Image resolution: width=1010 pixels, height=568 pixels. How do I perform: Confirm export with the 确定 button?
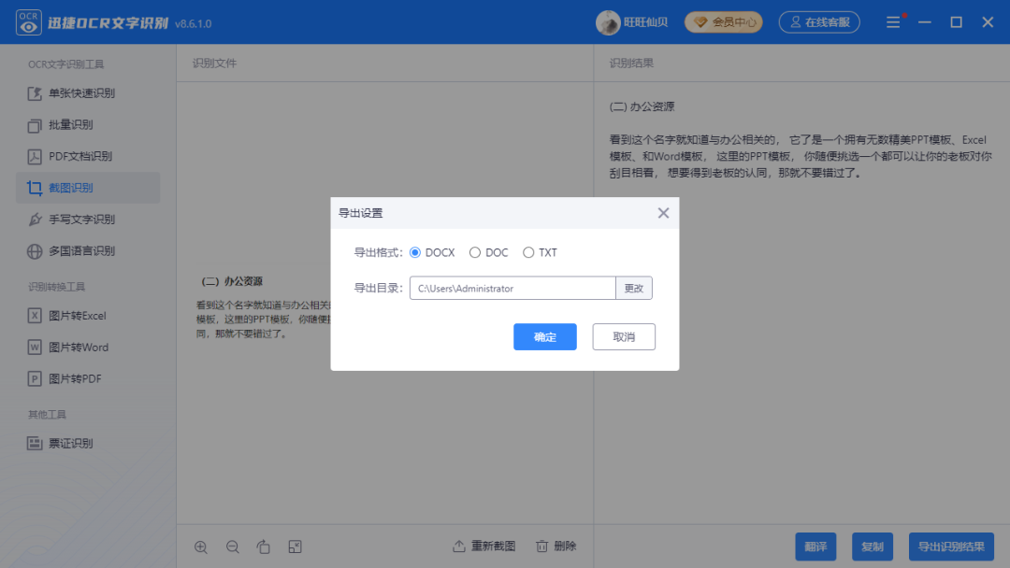click(x=544, y=336)
